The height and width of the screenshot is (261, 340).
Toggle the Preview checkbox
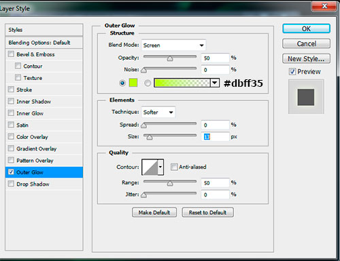tap(292, 72)
